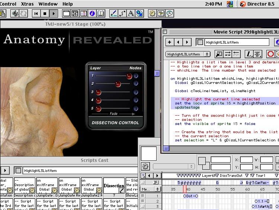Toggle the Layer 5 nodes button
Image resolution: width=279 pixels, height=210 pixels.
point(136,109)
